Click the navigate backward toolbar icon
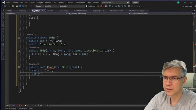 click(x=5, y=6)
